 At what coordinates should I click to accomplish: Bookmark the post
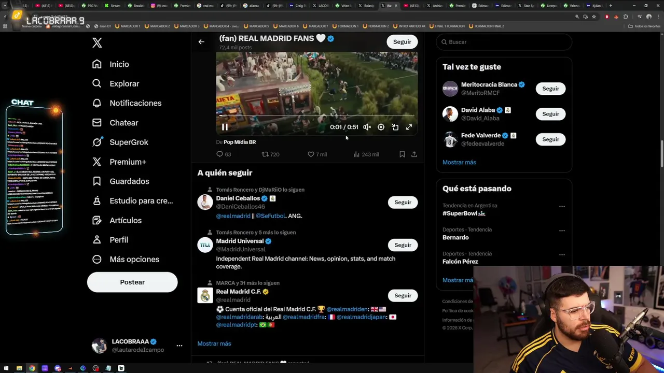pyautogui.click(x=402, y=154)
